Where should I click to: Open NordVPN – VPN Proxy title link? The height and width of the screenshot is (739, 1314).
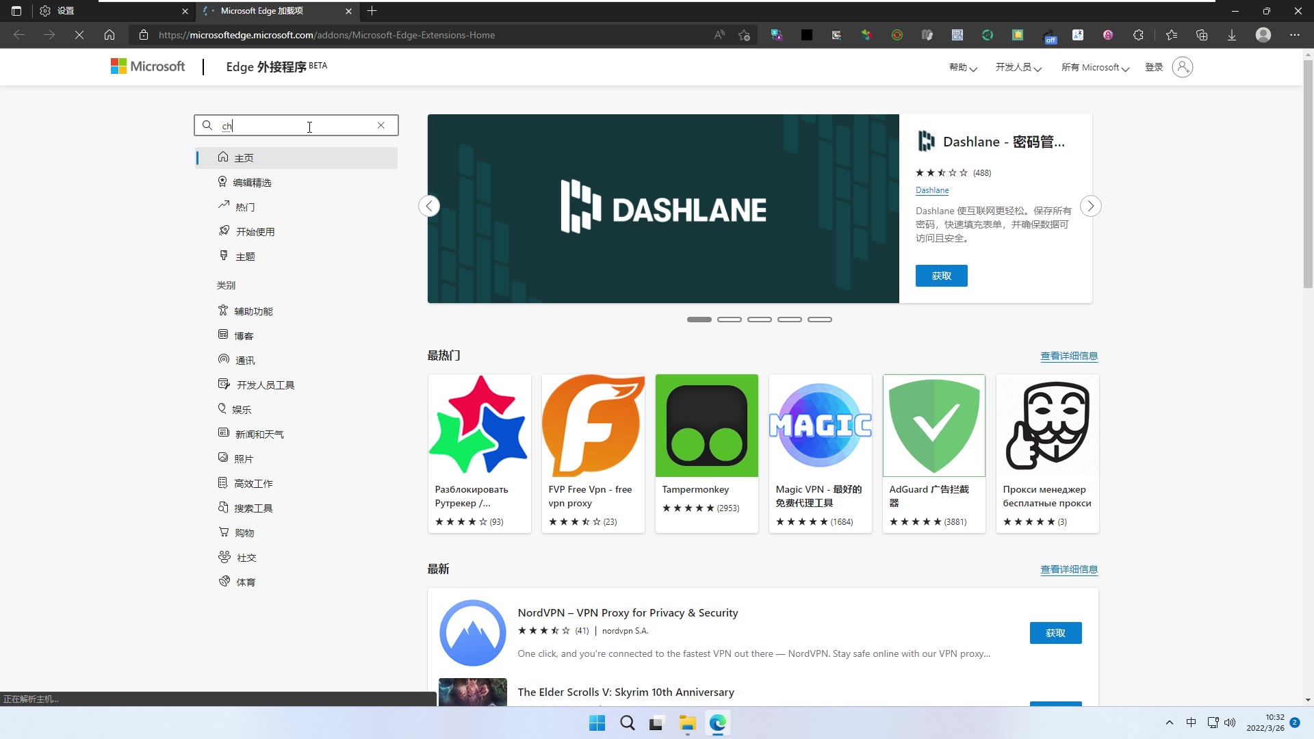pos(628,613)
